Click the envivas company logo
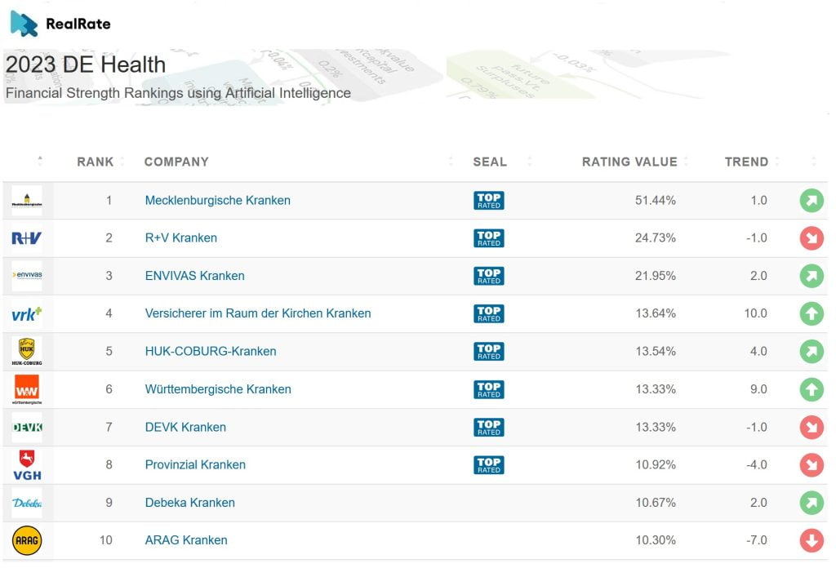This screenshot has width=836, height=568. pyautogui.click(x=27, y=276)
